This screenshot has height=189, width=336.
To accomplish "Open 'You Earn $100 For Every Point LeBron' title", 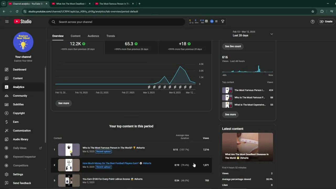I will pos(113,179).
